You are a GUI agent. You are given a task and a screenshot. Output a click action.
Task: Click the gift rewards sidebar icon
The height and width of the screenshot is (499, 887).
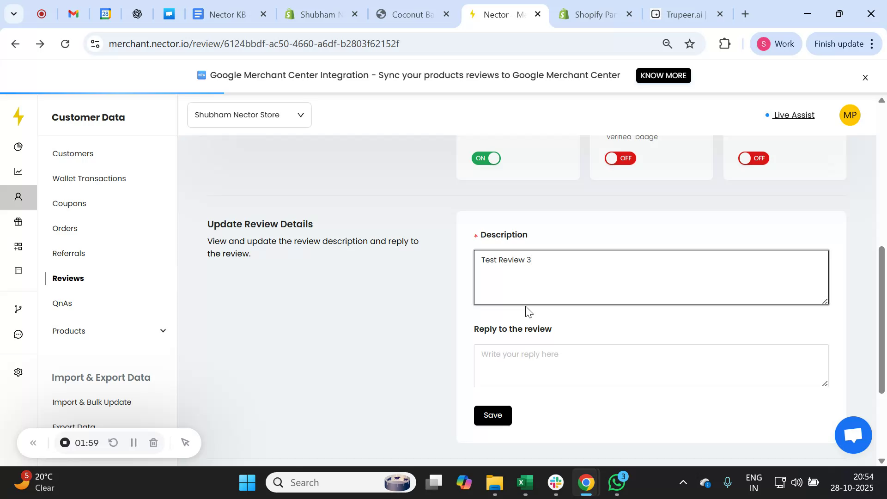[x=18, y=221]
